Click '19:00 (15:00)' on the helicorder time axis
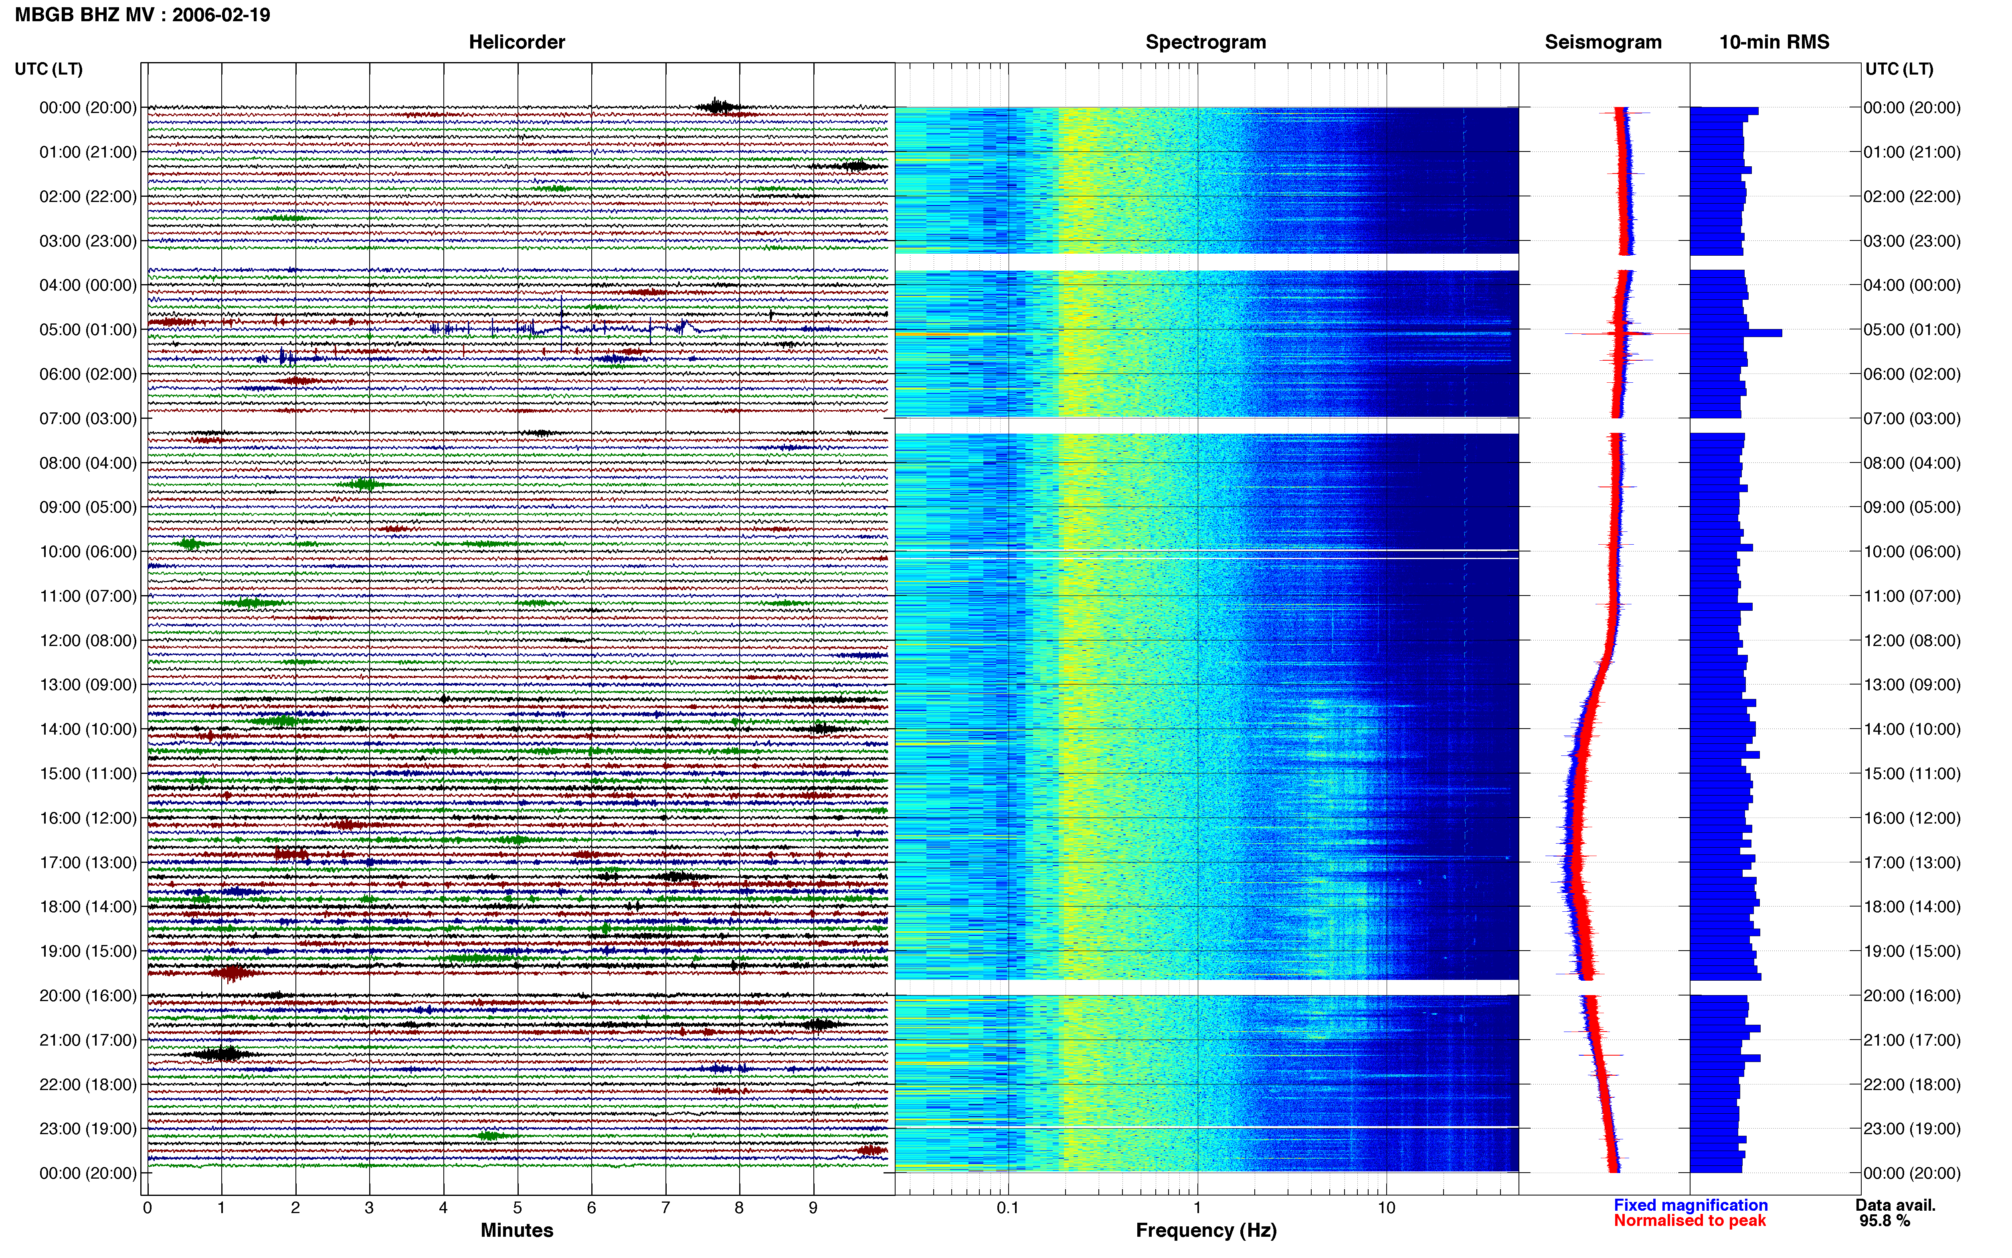The width and height of the screenshot is (2012, 1258). point(88,951)
